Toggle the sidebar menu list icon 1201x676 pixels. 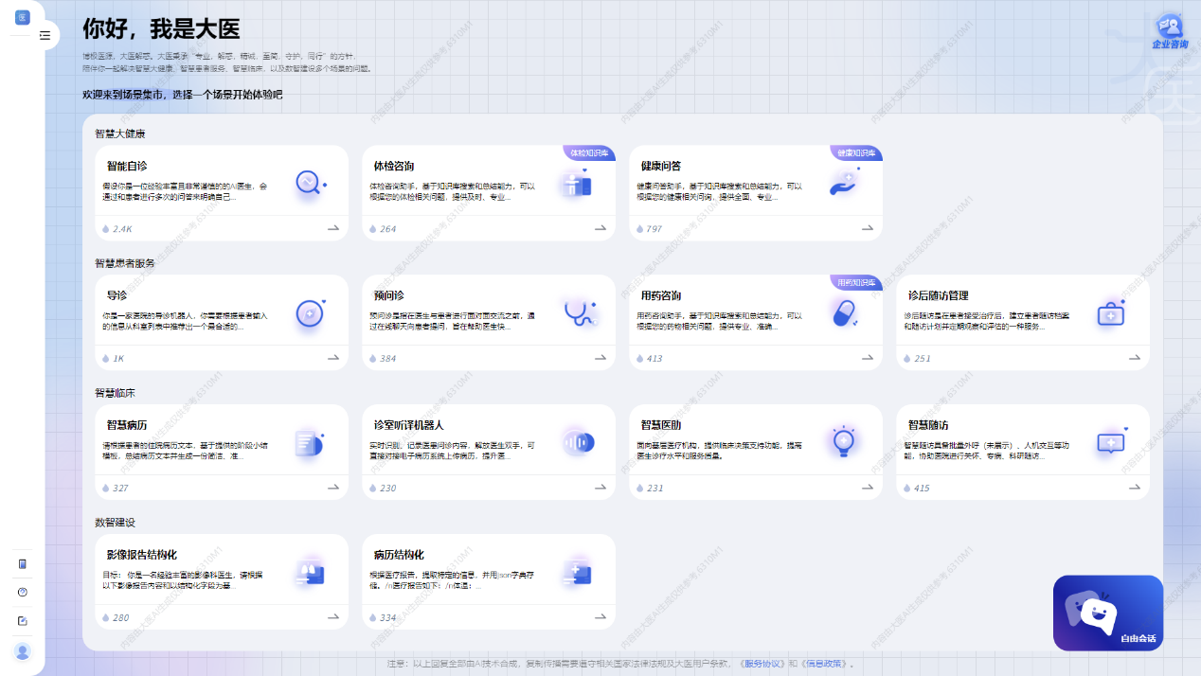coord(45,35)
